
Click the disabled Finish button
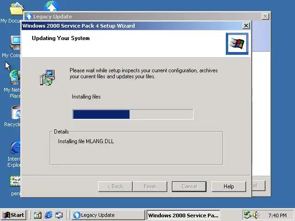pyautogui.click(x=150, y=186)
